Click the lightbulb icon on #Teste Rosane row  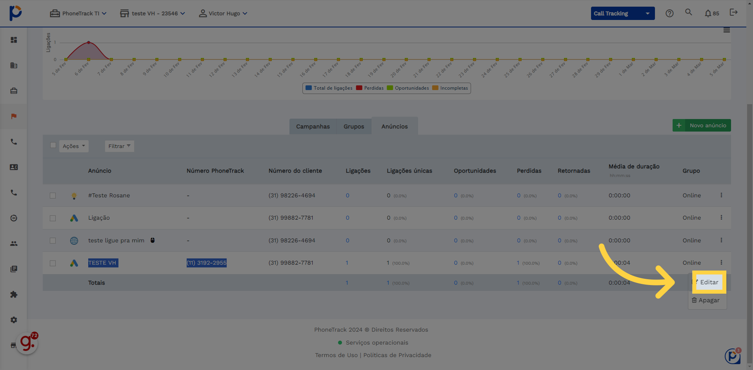[x=74, y=196]
